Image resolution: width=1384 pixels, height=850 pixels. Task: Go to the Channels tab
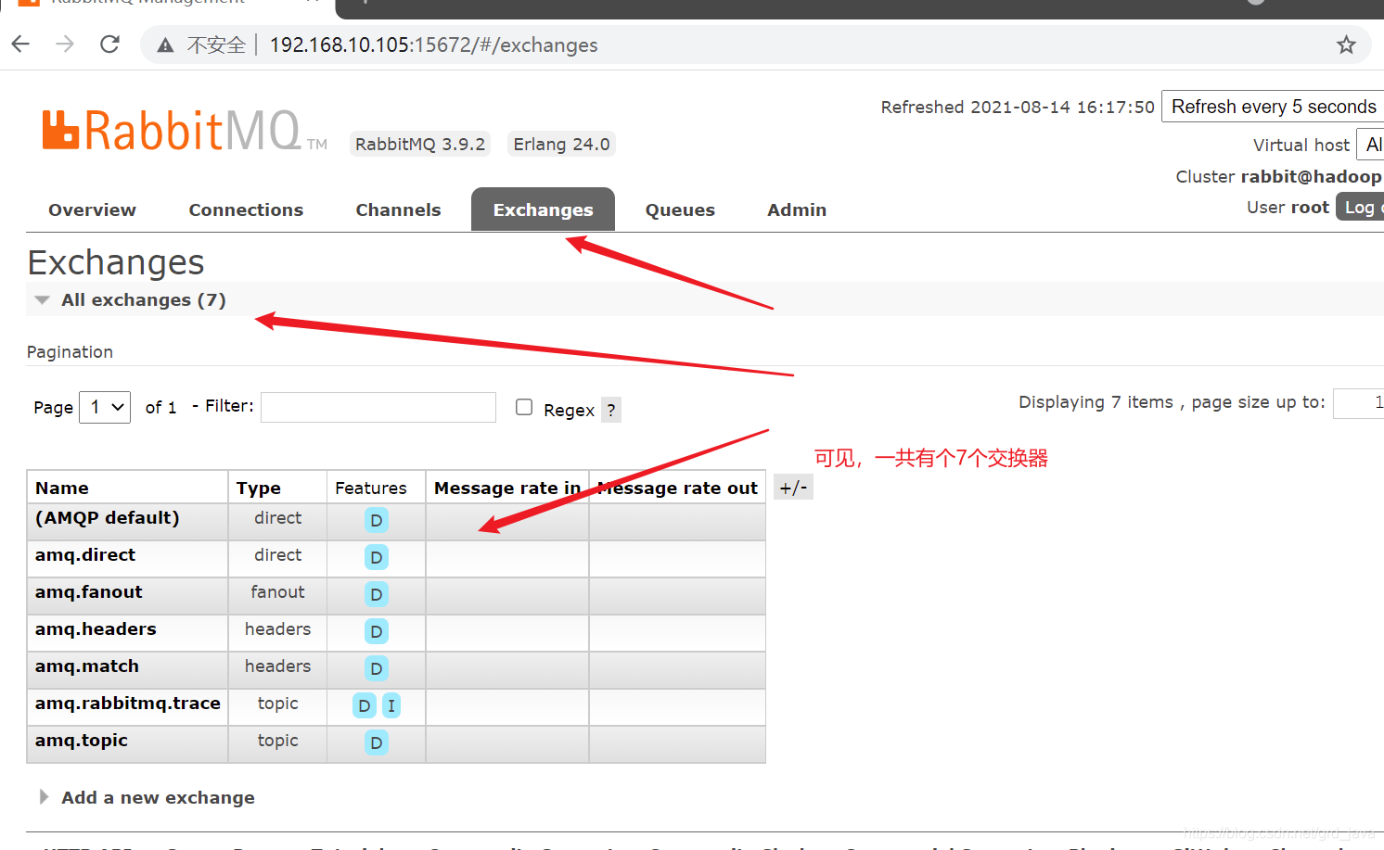click(398, 210)
